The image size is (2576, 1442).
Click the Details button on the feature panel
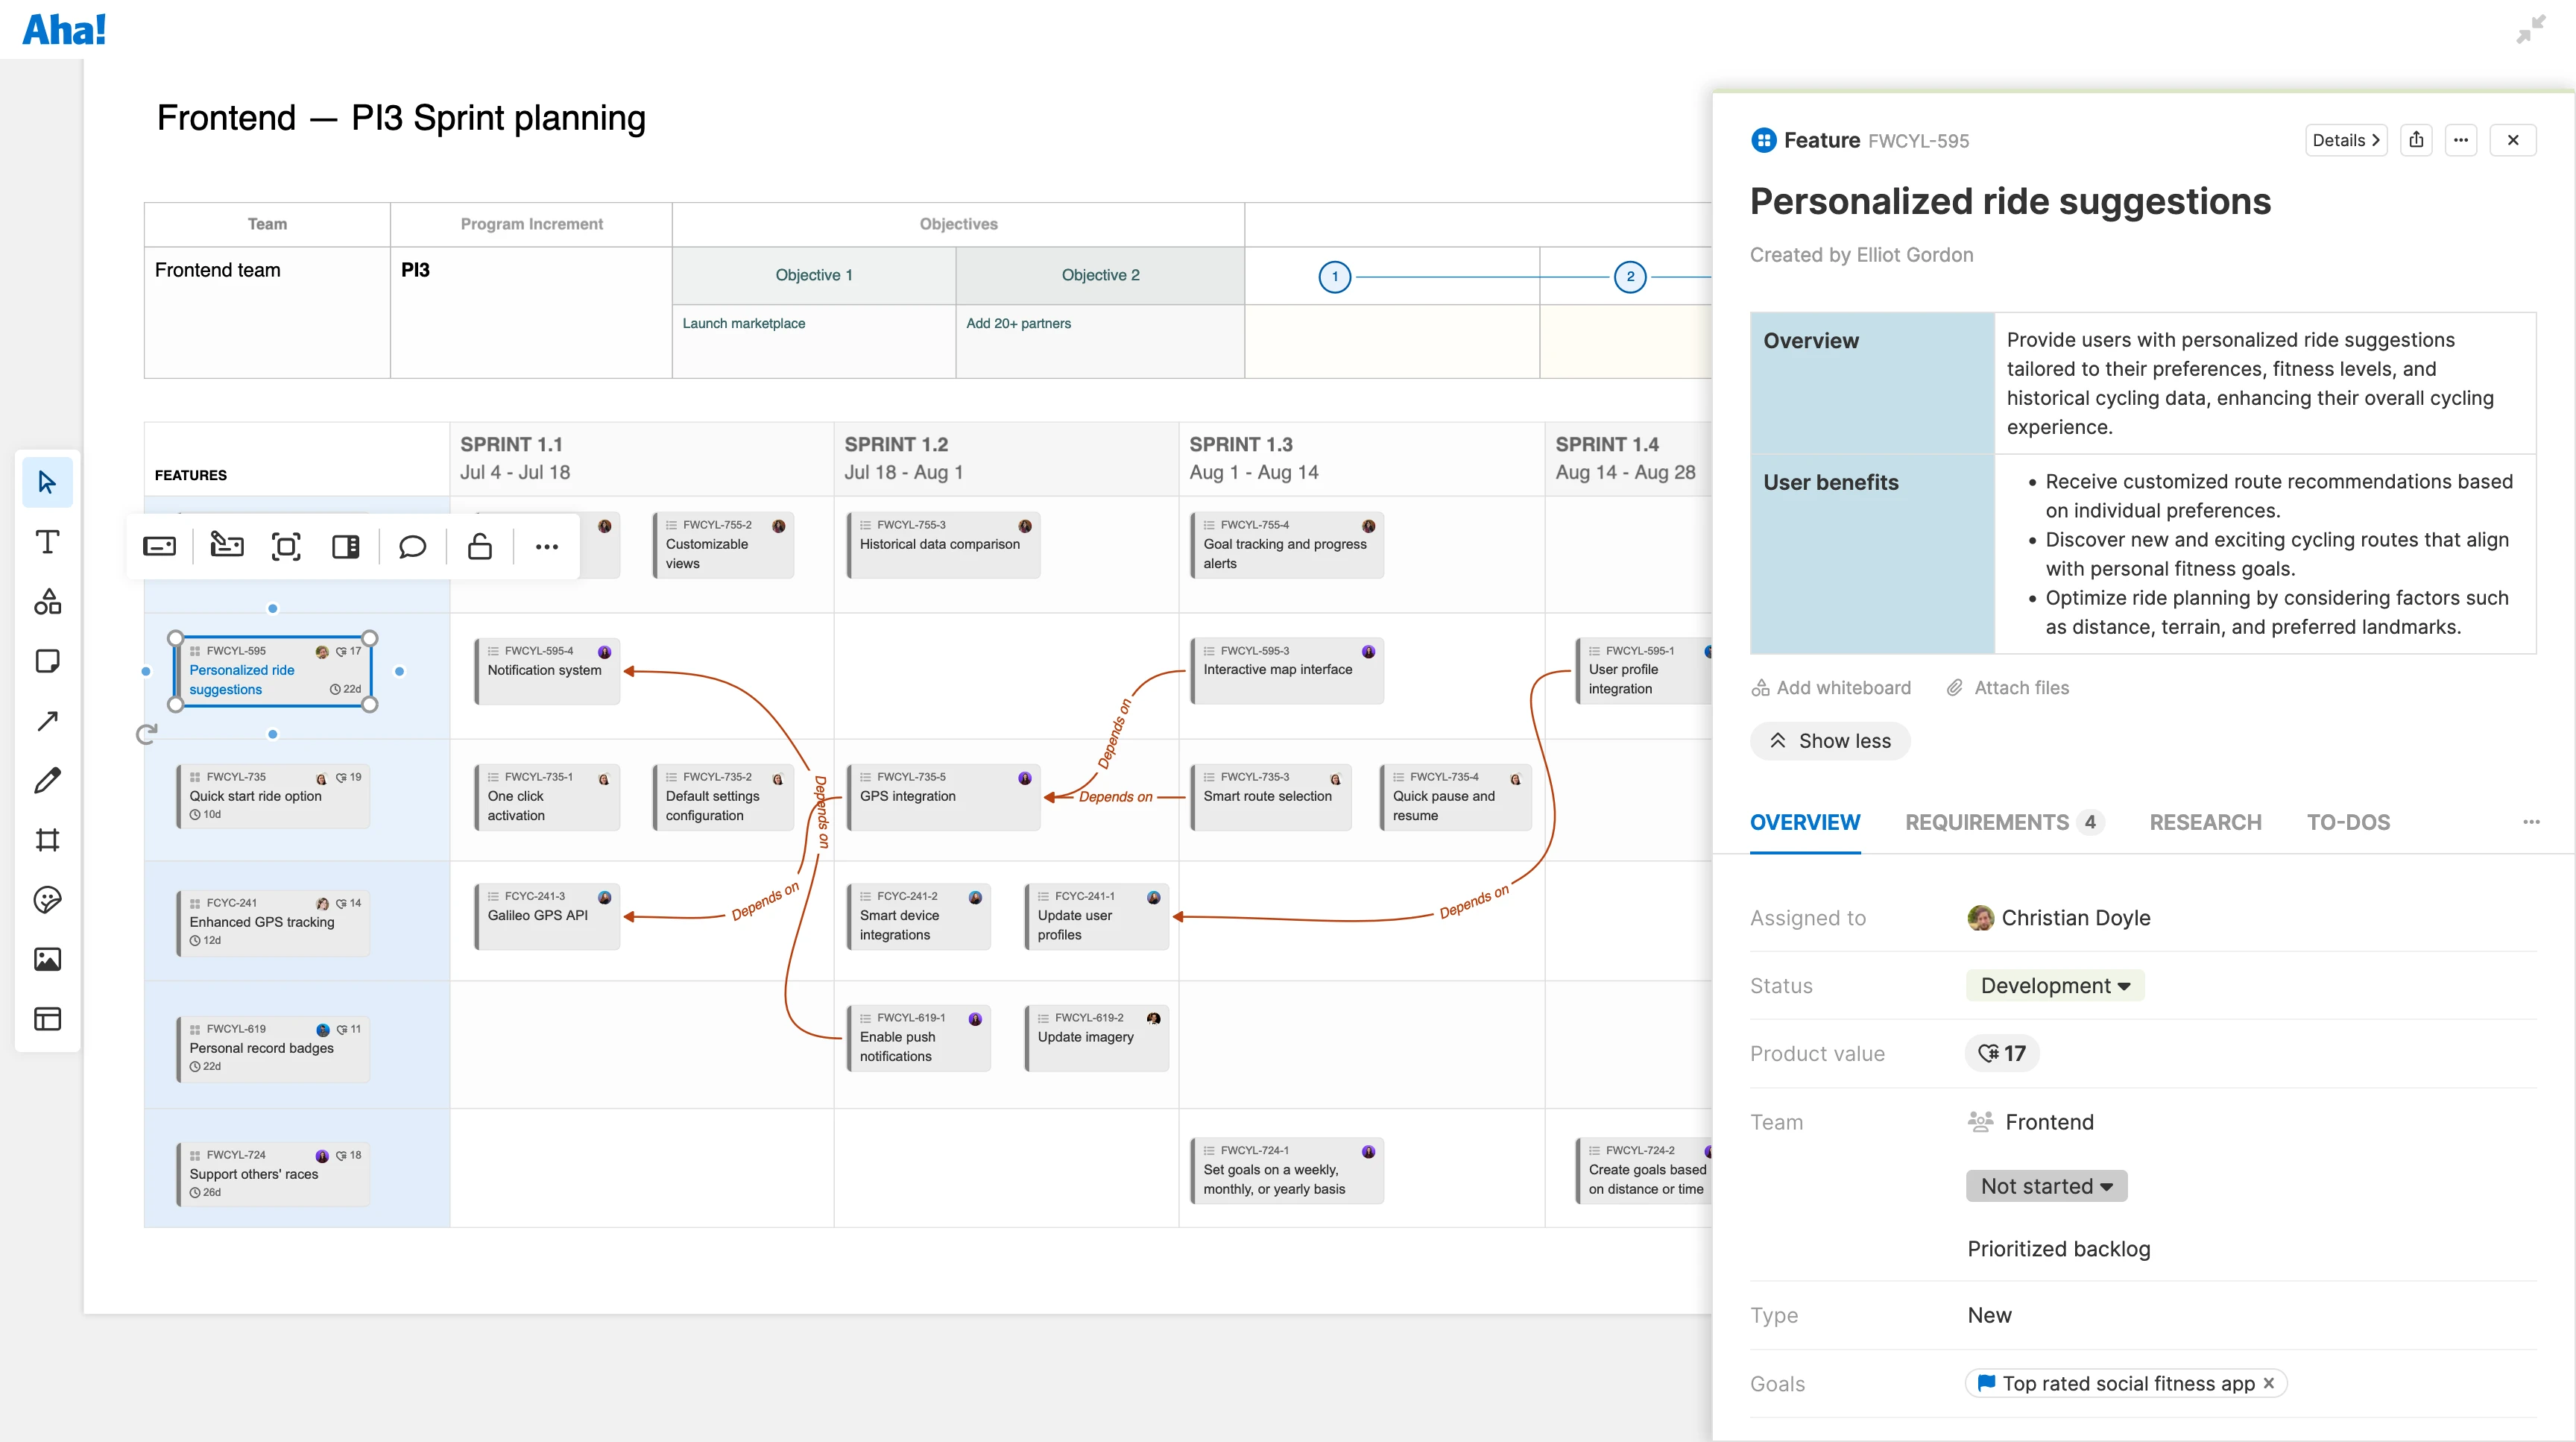point(2346,140)
